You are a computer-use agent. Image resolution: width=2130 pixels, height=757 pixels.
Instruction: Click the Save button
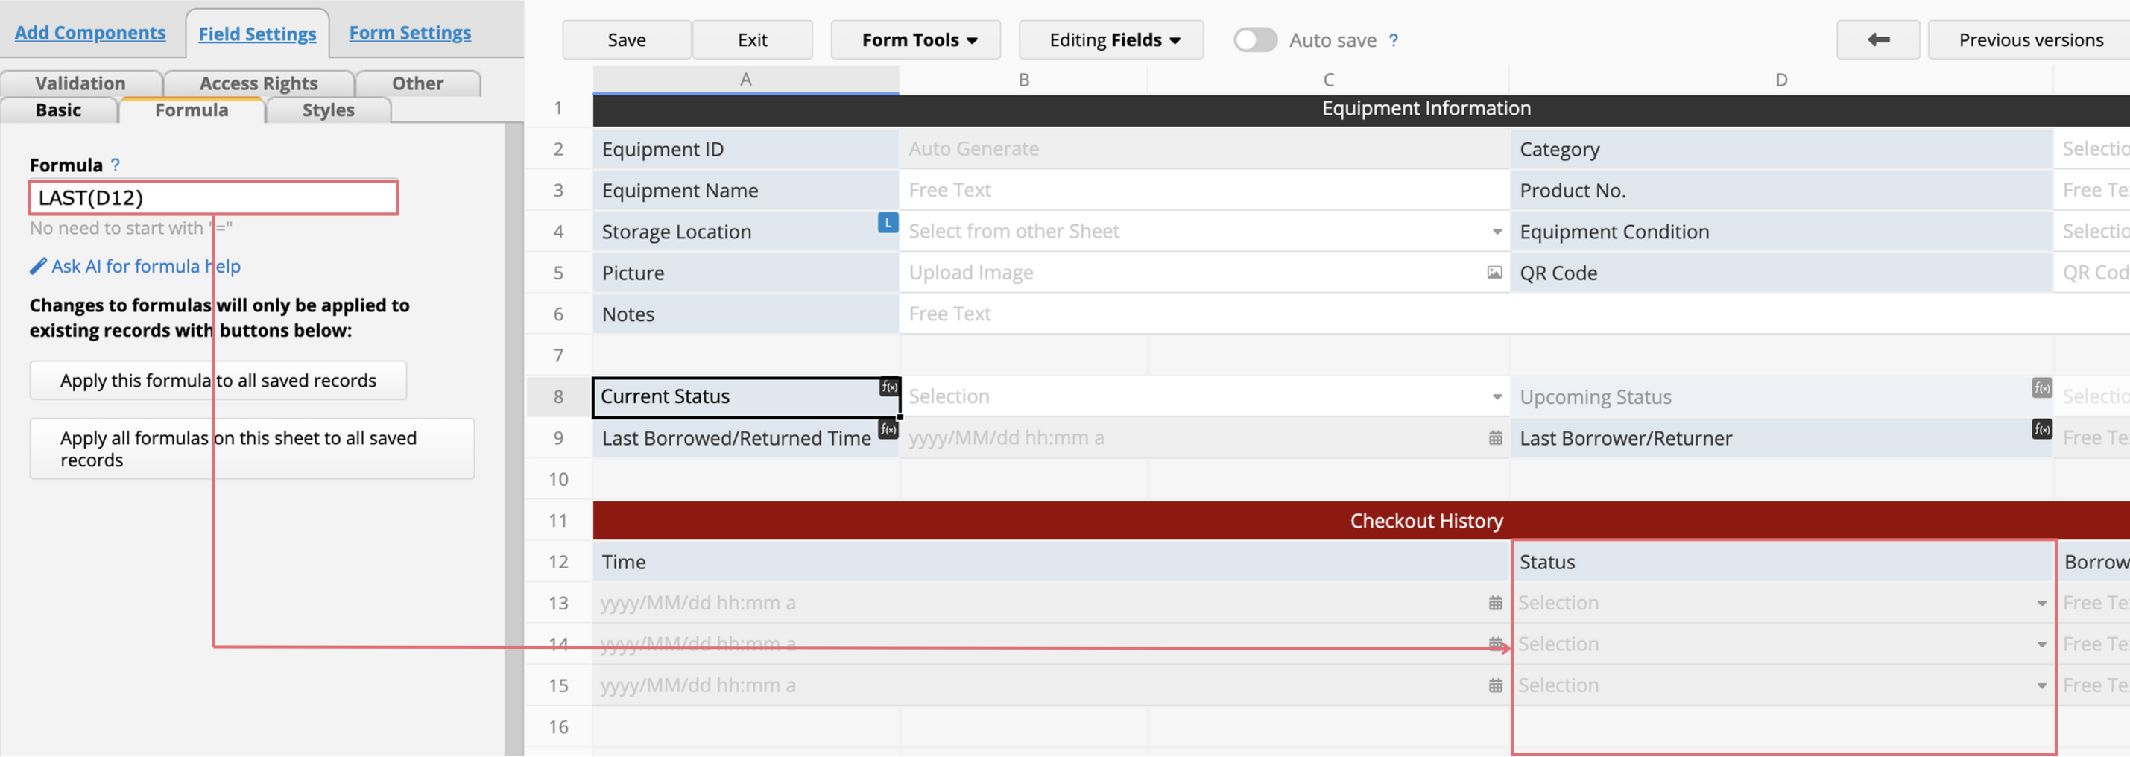click(x=626, y=40)
